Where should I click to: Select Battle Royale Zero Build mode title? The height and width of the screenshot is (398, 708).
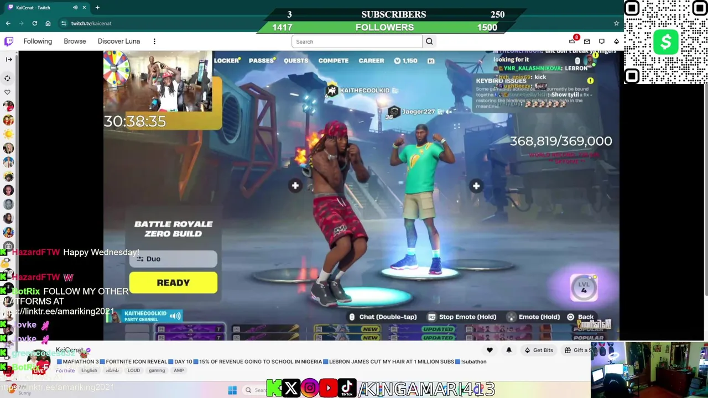[173, 229]
